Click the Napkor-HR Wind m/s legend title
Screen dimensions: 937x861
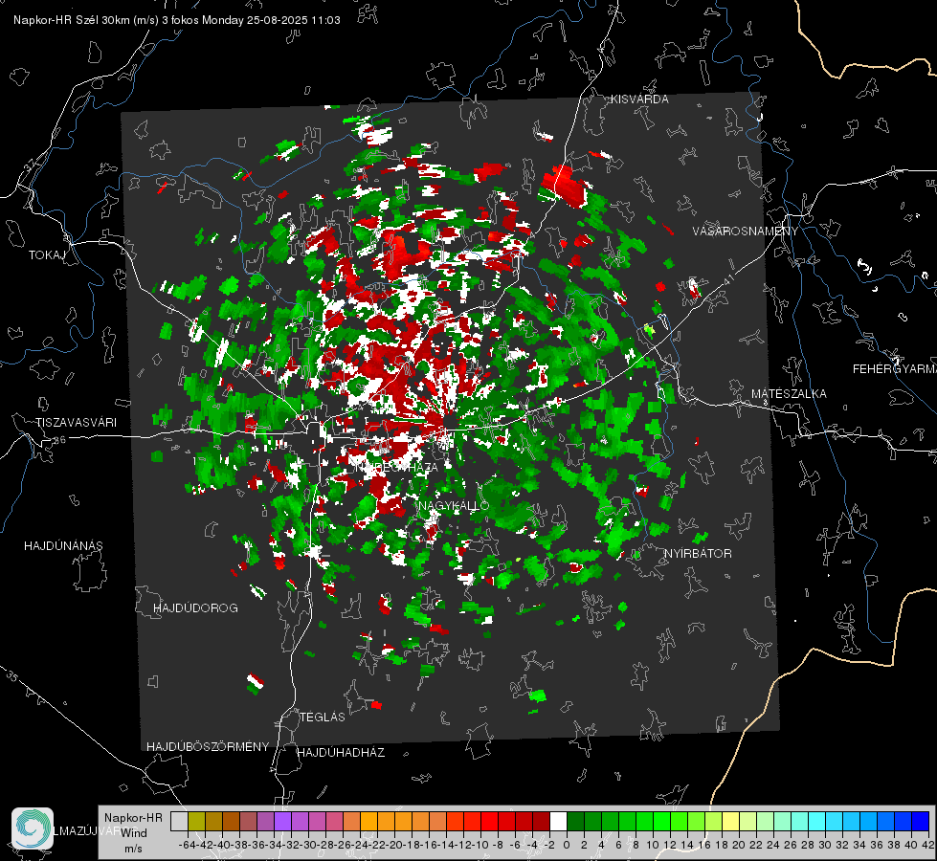tap(133, 833)
